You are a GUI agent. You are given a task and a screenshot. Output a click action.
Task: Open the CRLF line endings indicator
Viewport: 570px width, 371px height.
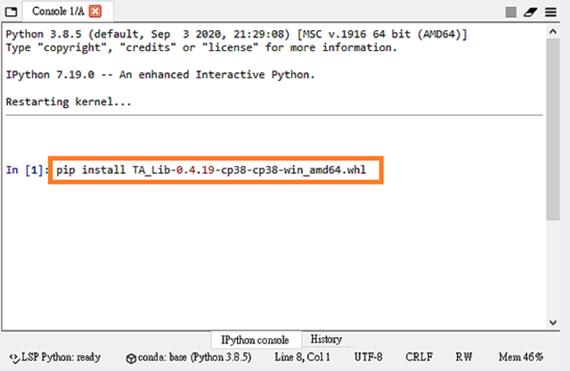coord(419,357)
